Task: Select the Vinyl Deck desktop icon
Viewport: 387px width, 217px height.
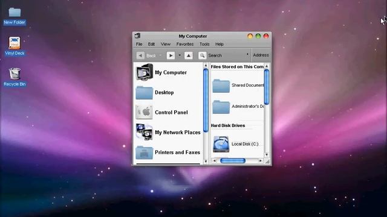Action: [15, 43]
